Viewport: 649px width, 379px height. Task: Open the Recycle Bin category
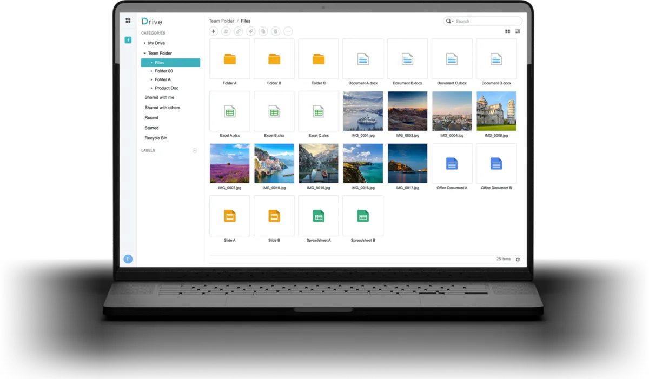point(156,138)
